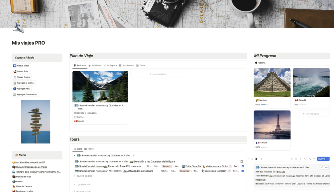Click the Agregar País button
The image size is (334, 192).
(x=21, y=89)
